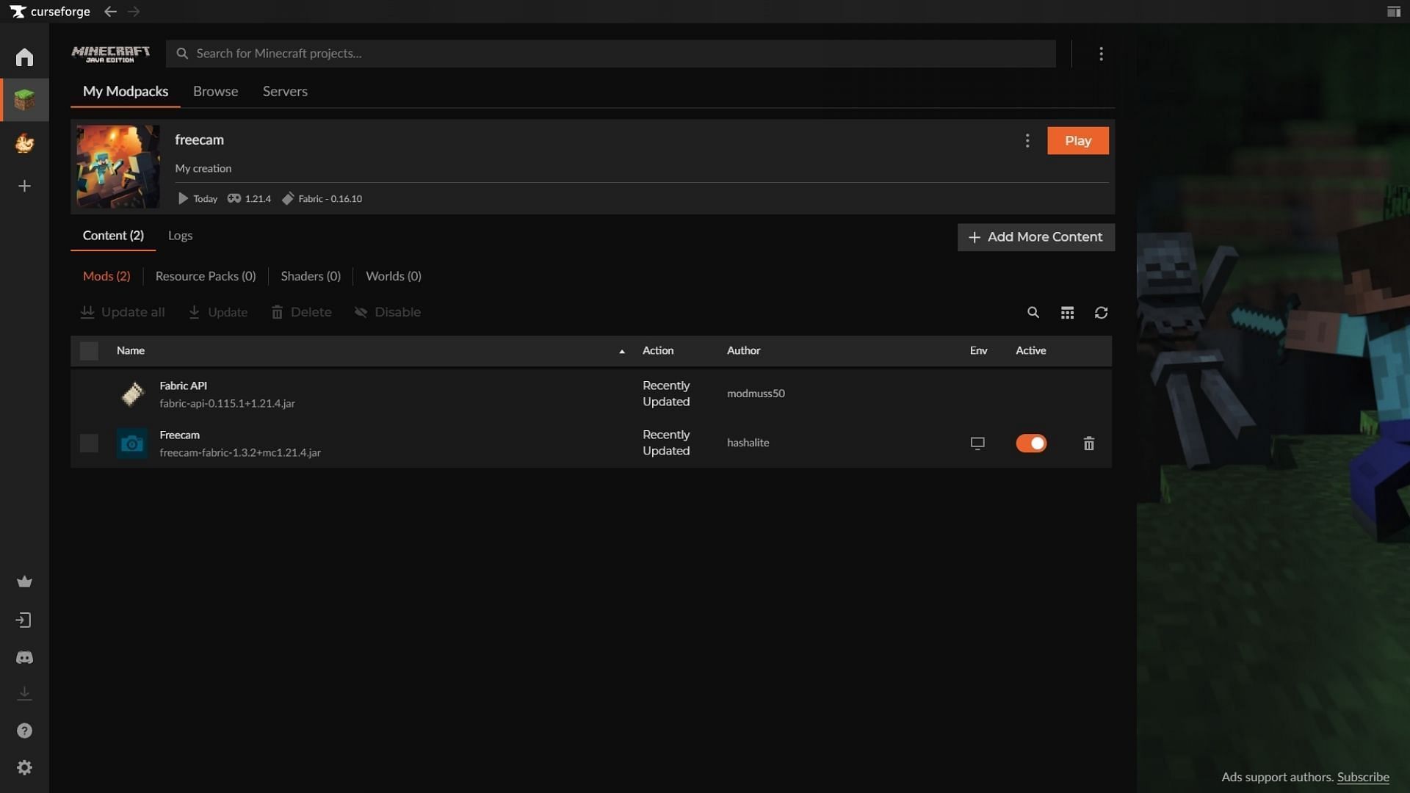
Task: Click the Worlds filter tab
Action: click(x=393, y=277)
